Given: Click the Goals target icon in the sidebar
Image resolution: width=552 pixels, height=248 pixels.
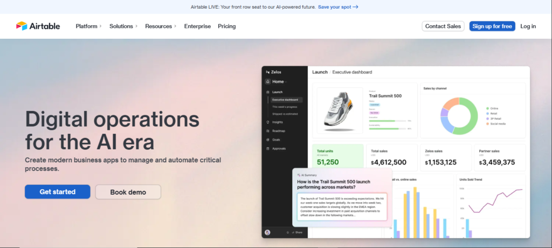Looking at the screenshot, I should click(x=268, y=140).
